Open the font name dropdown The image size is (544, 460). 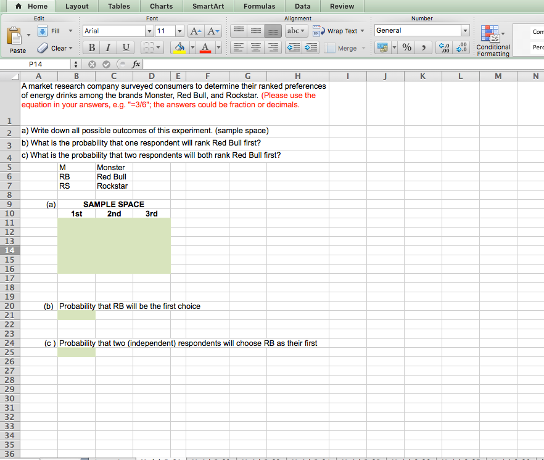[148, 30]
